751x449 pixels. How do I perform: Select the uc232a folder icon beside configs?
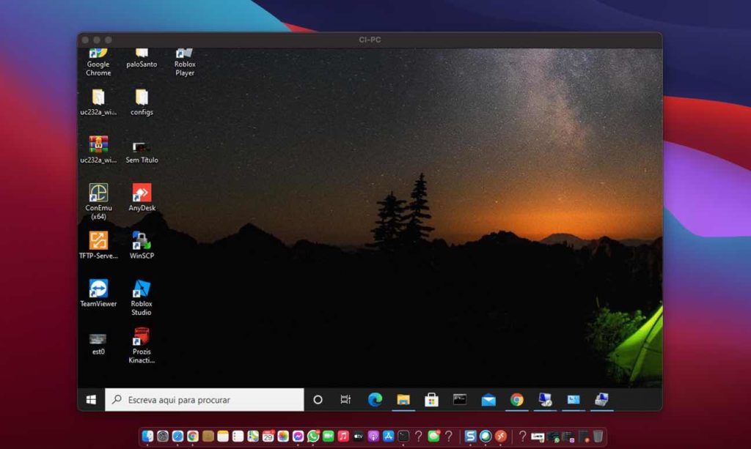(x=98, y=103)
